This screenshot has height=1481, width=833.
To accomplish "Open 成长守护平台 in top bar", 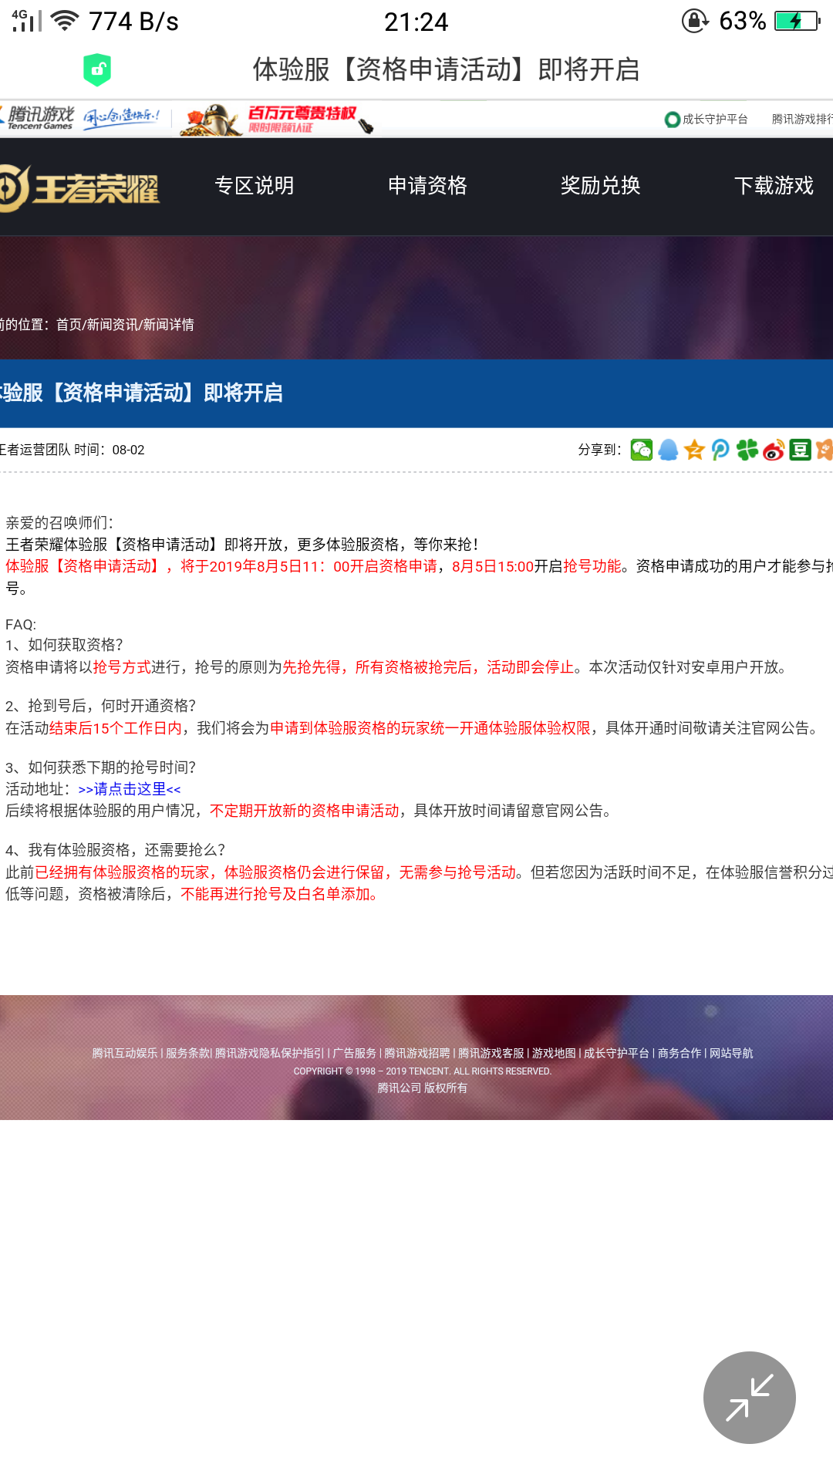I will [707, 119].
